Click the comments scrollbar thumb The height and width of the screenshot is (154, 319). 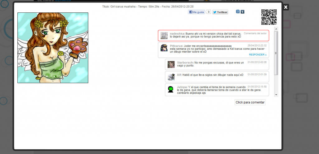(x=276, y=53)
